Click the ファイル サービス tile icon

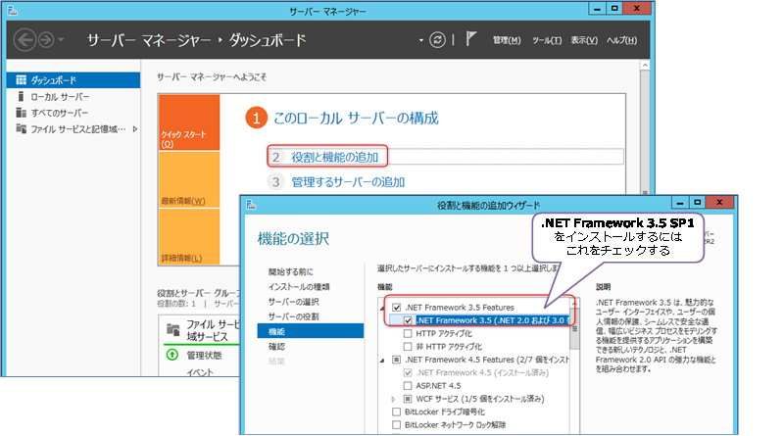coord(173,329)
